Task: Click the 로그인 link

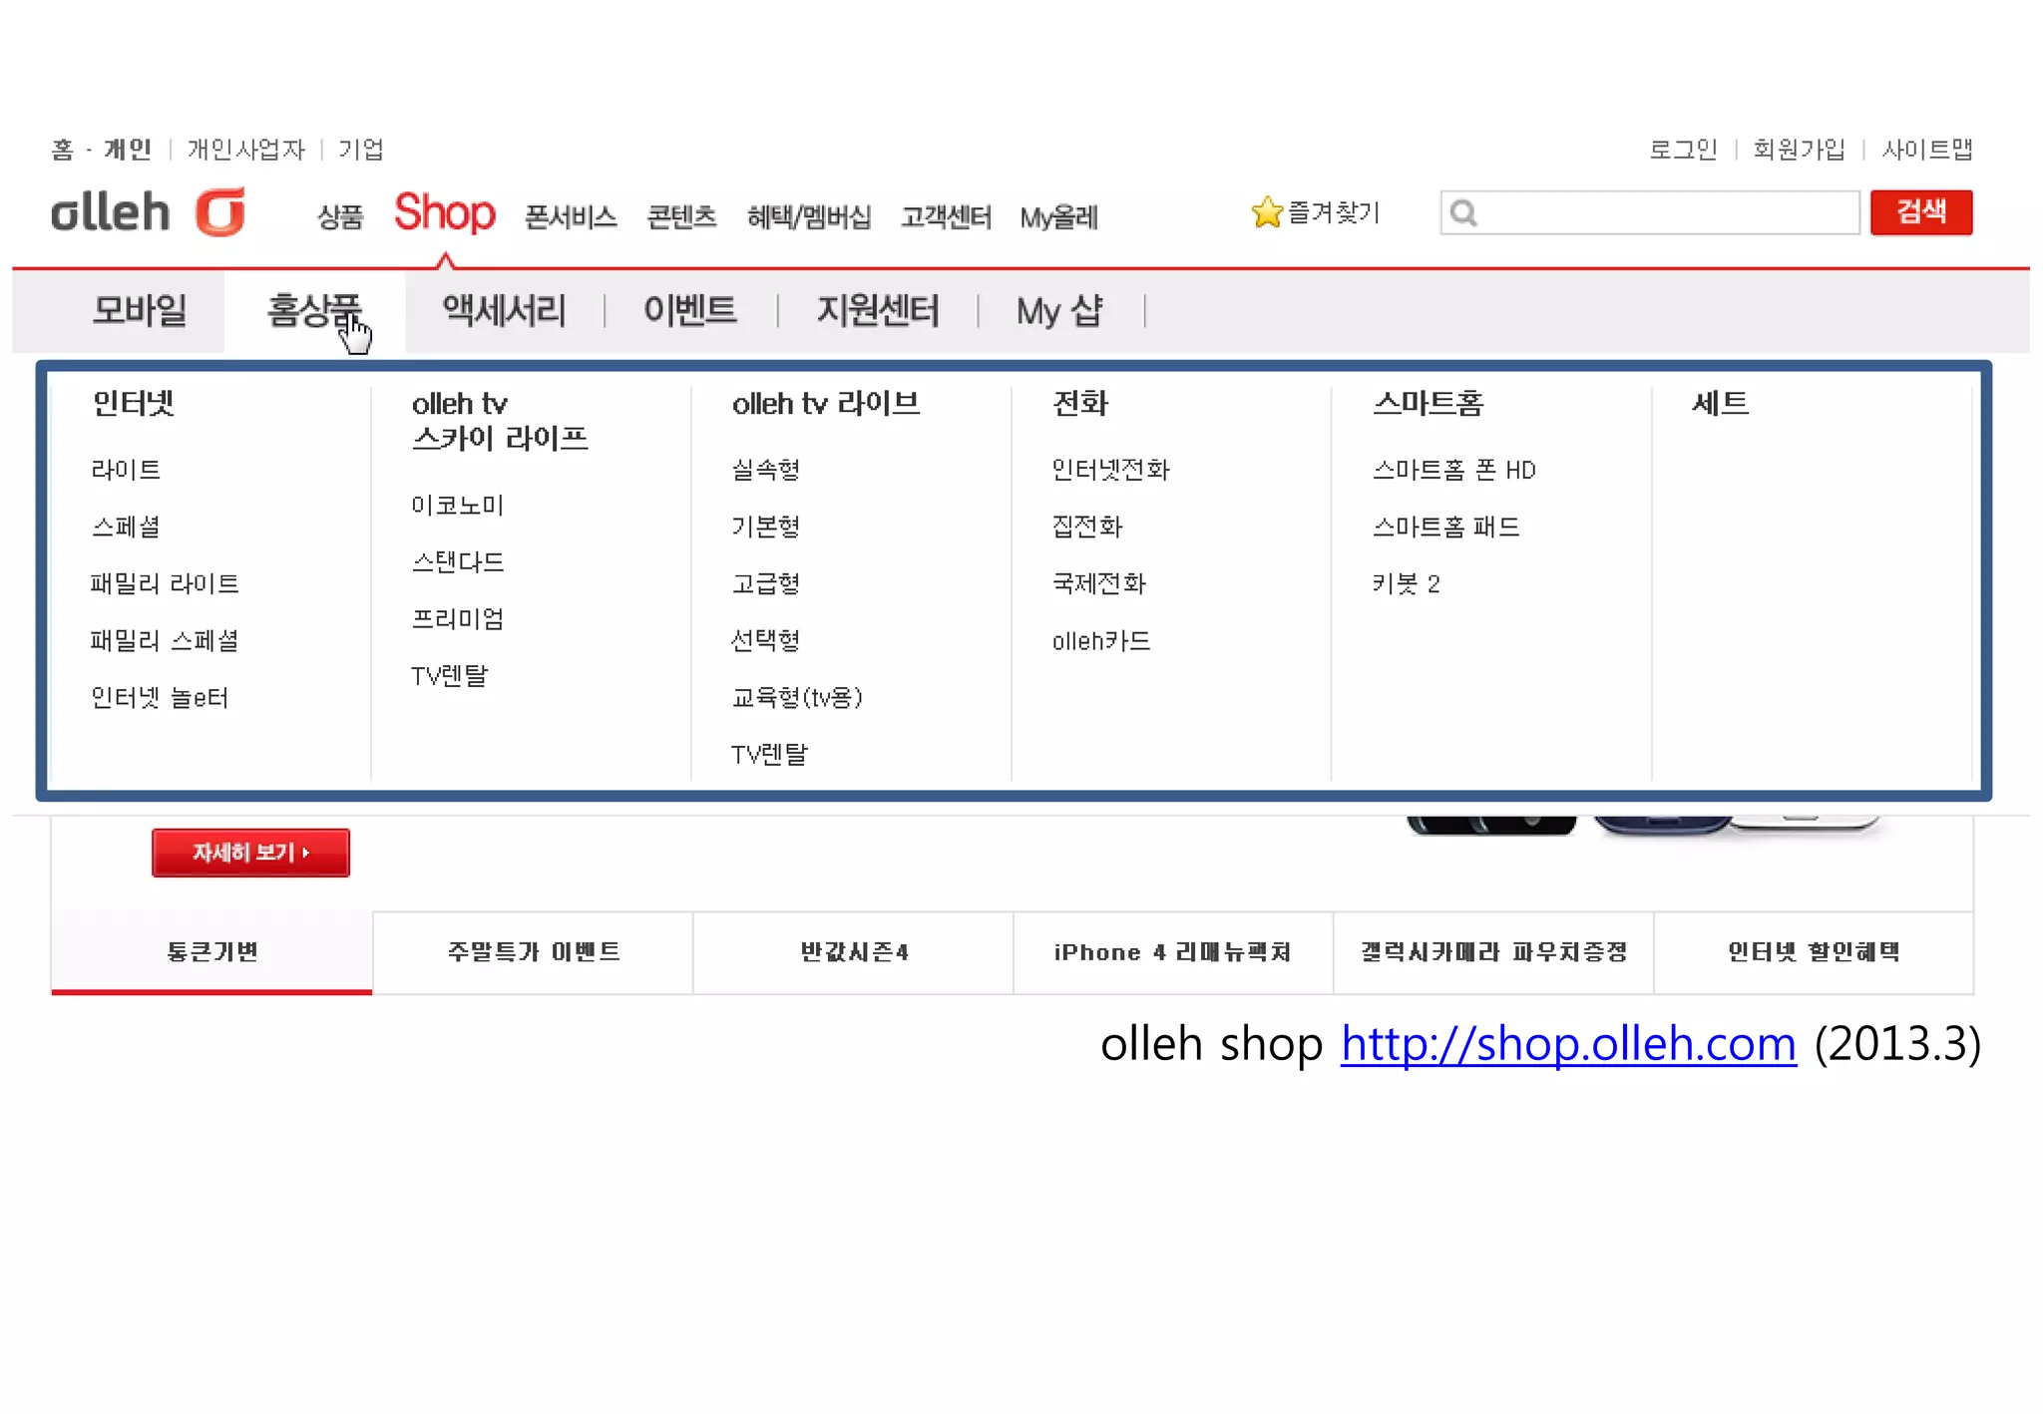Action: click(1683, 150)
